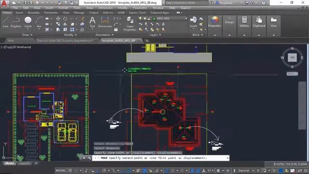Click the Explode tool in Modify panel
Screen dimensions: 309x174
pos(83,24)
